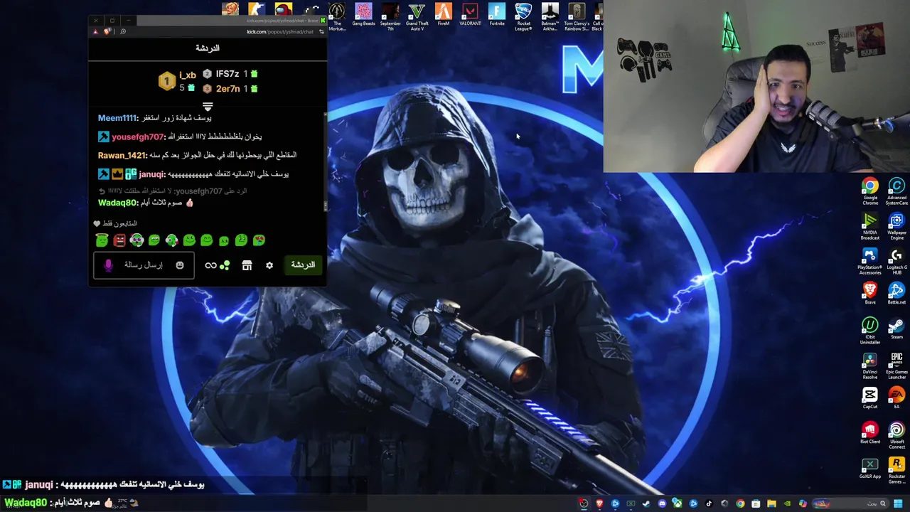Click the إرسال رسالة message input field
The image size is (910, 512).
[144, 265]
